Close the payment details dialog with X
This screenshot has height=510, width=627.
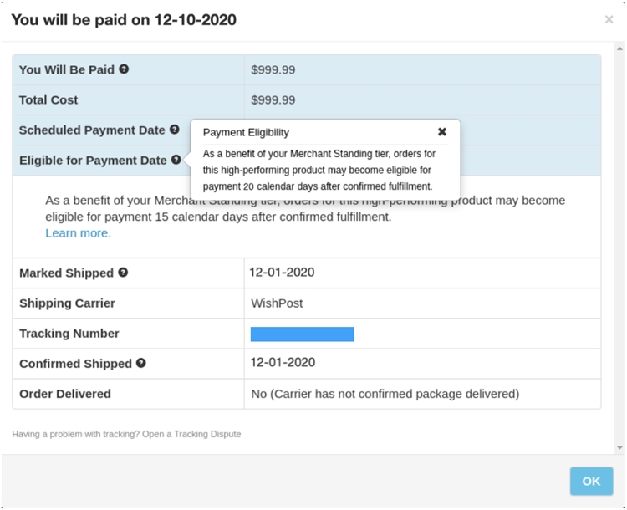[609, 19]
